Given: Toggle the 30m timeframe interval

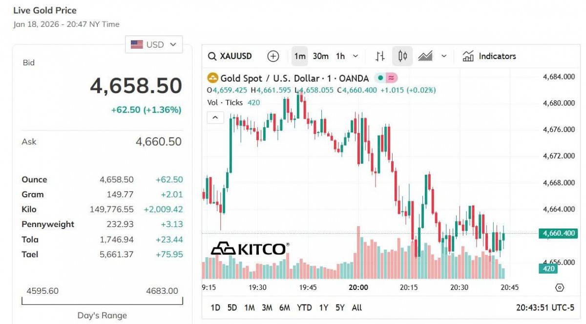Looking at the screenshot, I should tap(320, 56).
